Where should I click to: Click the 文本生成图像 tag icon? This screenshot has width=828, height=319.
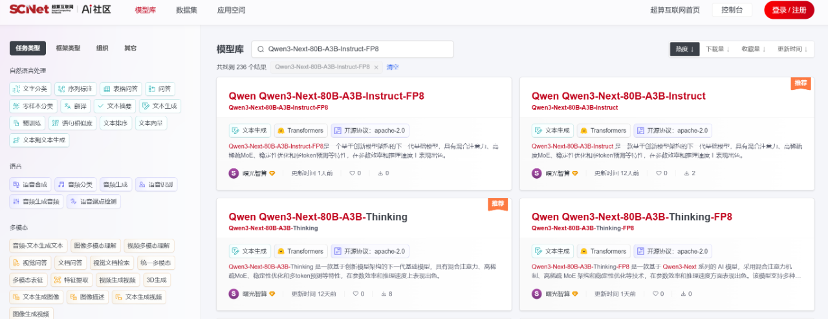pyautogui.click(x=17, y=297)
